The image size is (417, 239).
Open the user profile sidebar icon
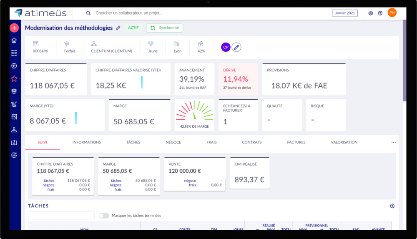14,130
